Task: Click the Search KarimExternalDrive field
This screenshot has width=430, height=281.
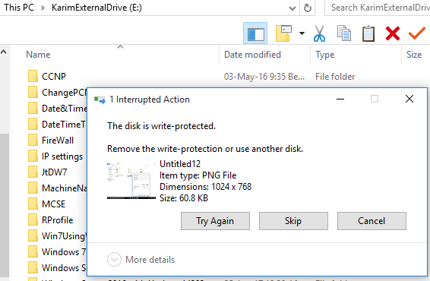Action: (x=378, y=8)
